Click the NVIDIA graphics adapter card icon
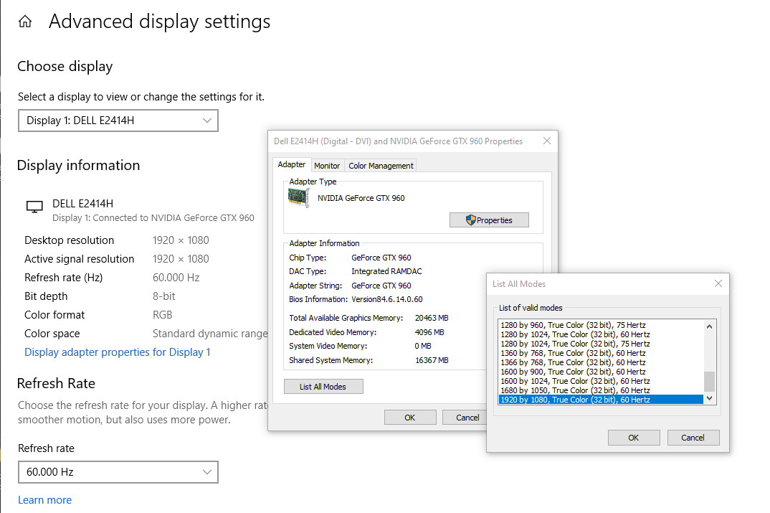This screenshot has height=513, width=770. pyautogui.click(x=298, y=198)
